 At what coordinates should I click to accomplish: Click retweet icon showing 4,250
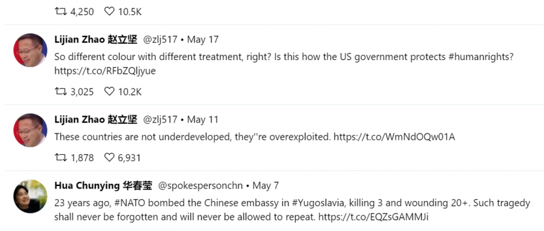coord(60,12)
